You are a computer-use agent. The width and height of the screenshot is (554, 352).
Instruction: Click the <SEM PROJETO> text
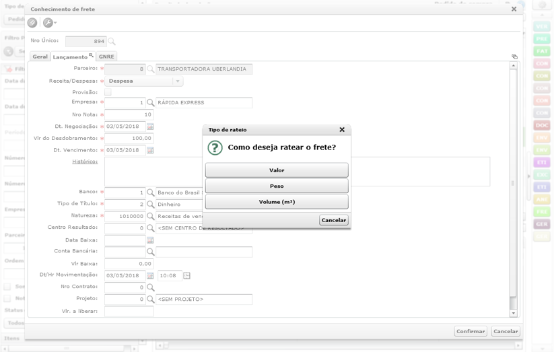click(180, 300)
